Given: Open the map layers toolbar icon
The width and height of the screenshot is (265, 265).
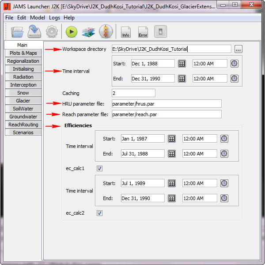Looking at the screenshot, I should (88, 32).
